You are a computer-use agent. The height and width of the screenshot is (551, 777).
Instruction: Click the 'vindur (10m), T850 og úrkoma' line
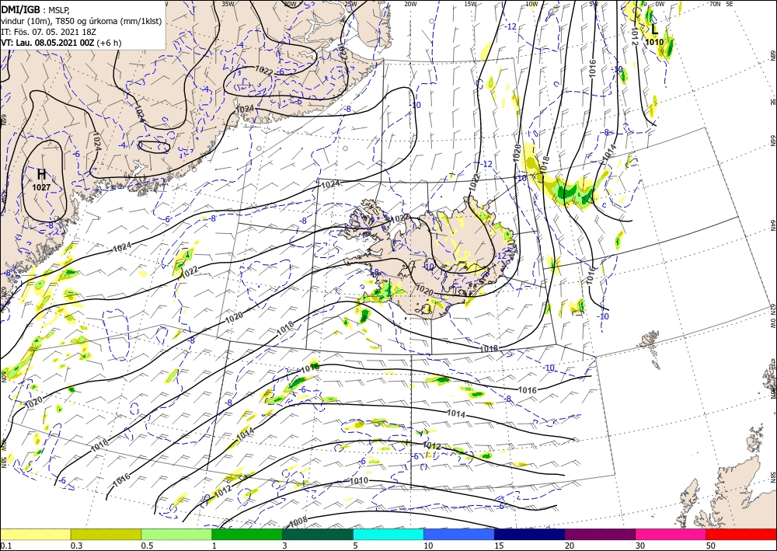(81, 21)
